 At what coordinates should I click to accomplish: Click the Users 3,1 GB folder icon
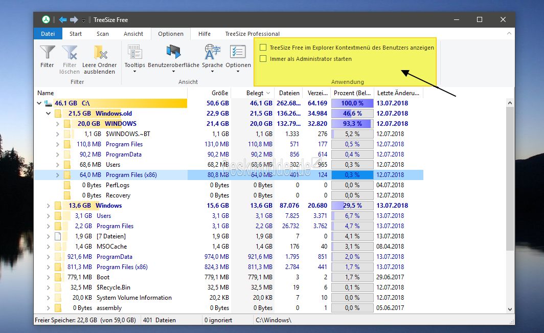coord(58,216)
